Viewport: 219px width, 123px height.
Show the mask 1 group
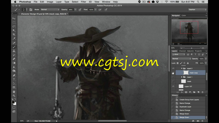point(173,77)
